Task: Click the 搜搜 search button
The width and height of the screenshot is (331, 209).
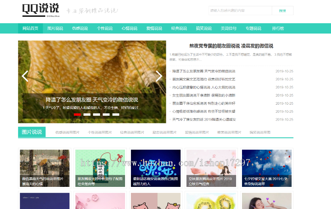Action: coord(282,11)
